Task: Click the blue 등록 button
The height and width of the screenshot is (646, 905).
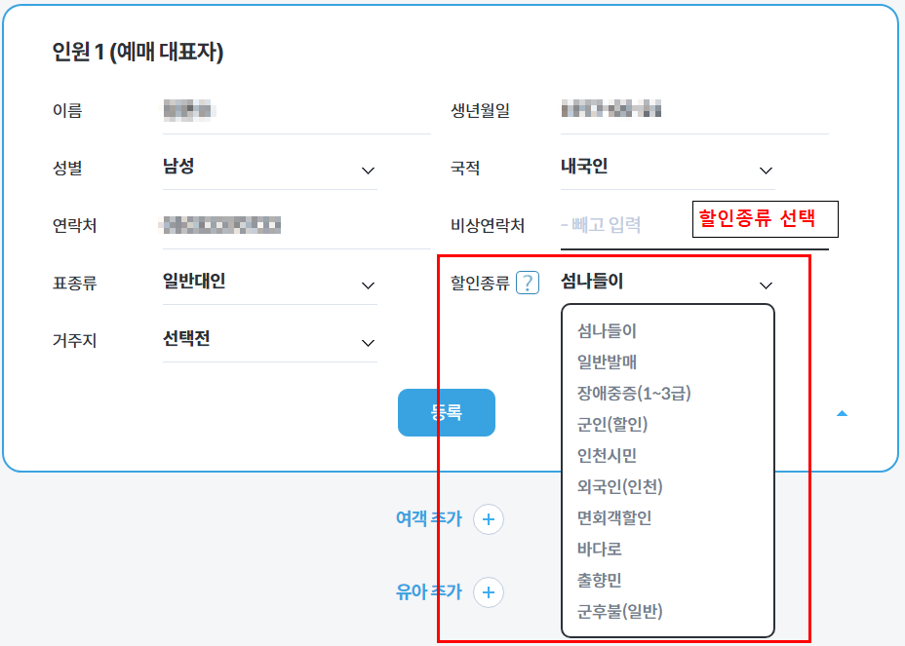Action: pos(446,412)
